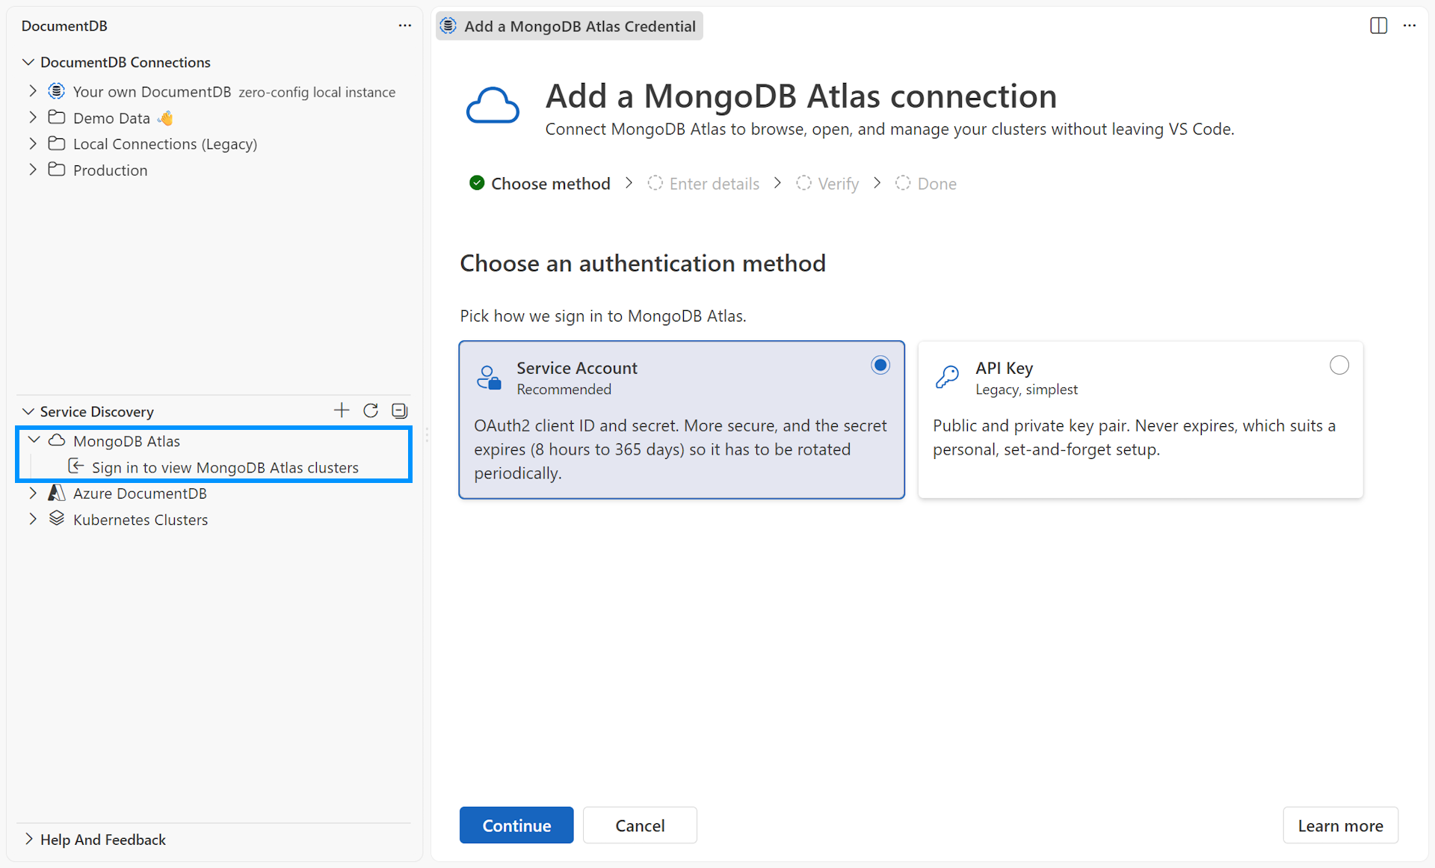Click the Azure DocumentDB logo icon
The width and height of the screenshot is (1435, 868).
pyautogui.click(x=57, y=493)
